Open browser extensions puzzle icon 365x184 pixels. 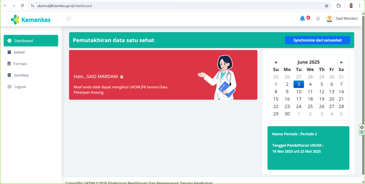(x=339, y=6)
